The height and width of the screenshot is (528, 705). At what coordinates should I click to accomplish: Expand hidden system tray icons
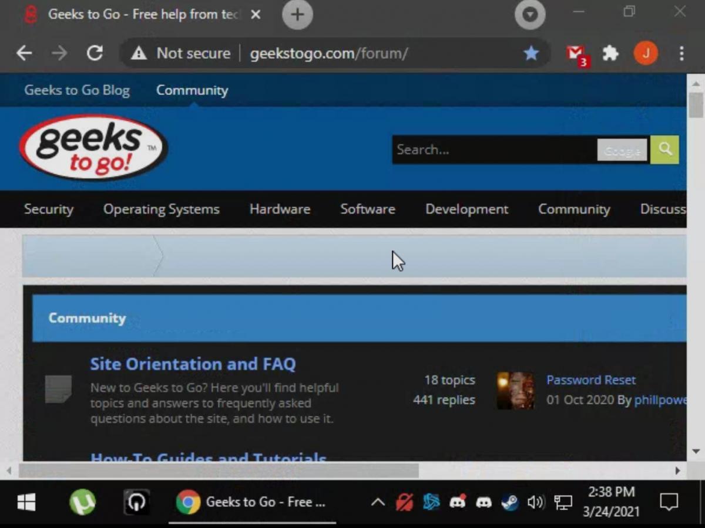pos(378,502)
